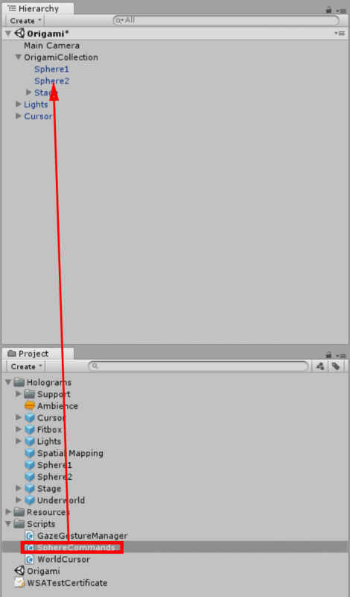
Task: Select the Spatial Mapping prefab cube icon
Action: (x=29, y=453)
